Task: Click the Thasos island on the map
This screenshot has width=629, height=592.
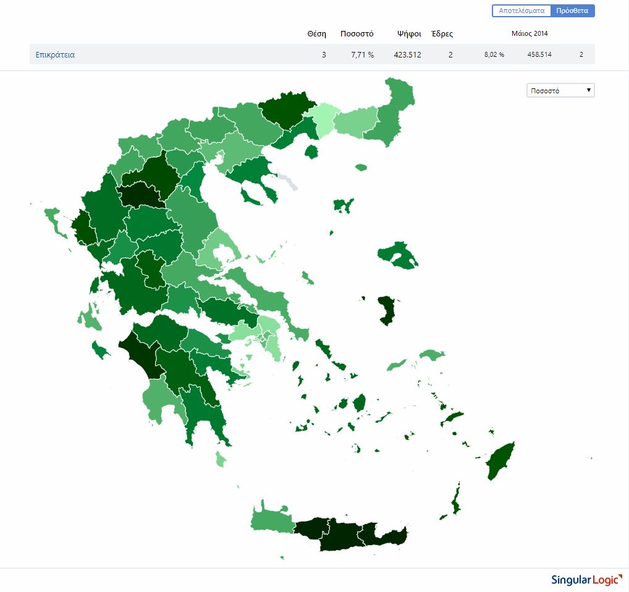Action: point(312,151)
